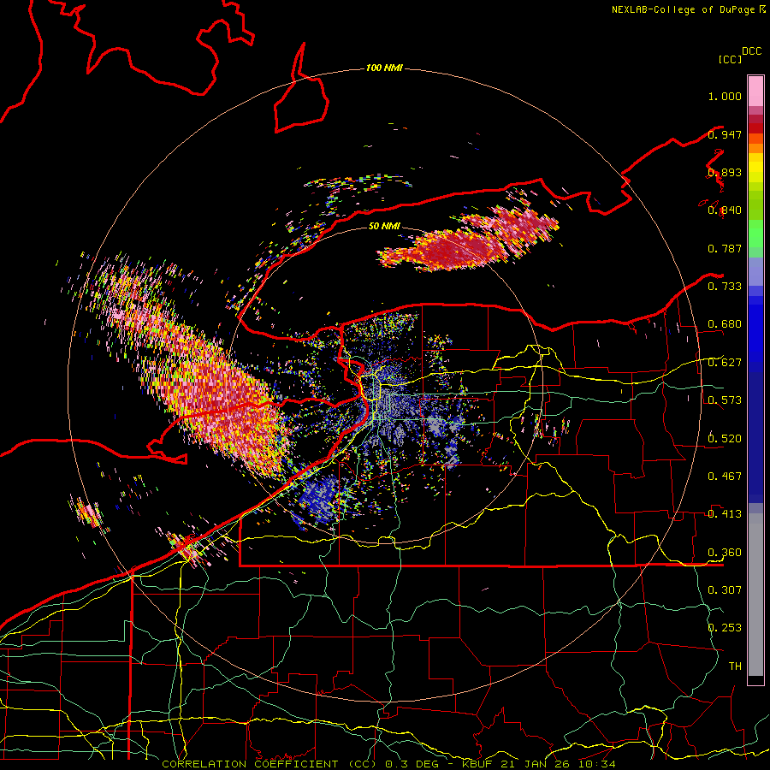Click the 0.520 legend value

coord(725,439)
